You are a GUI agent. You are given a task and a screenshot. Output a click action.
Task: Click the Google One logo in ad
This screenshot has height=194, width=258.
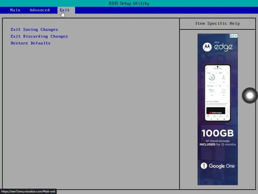pyautogui.click(x=217, y=166)
